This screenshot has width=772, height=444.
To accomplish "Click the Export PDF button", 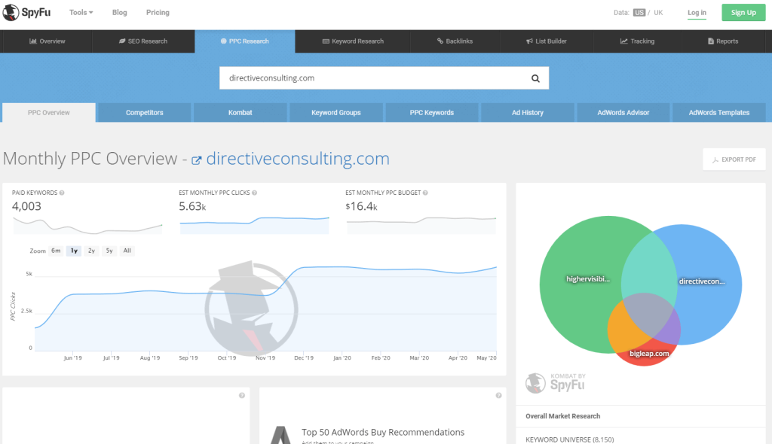I will pos(734,160).
